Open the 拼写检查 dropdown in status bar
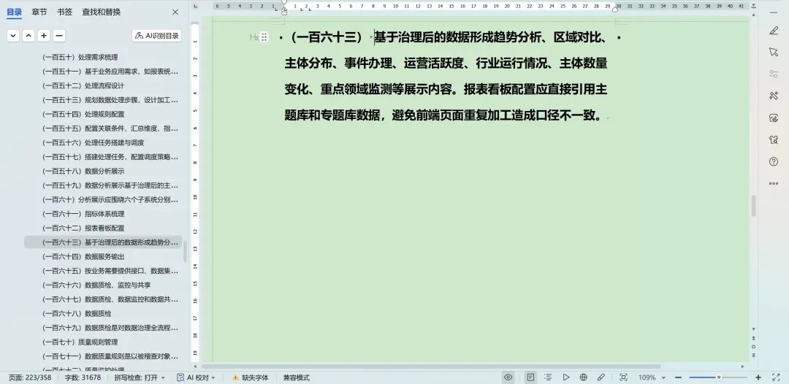789x384 pixels. tap(140, 377)
